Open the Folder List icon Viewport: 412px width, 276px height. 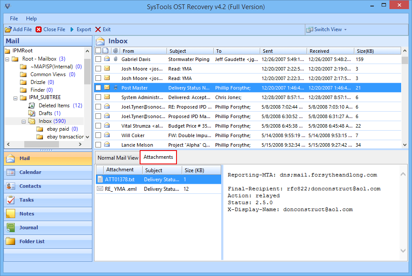(11, 241)
